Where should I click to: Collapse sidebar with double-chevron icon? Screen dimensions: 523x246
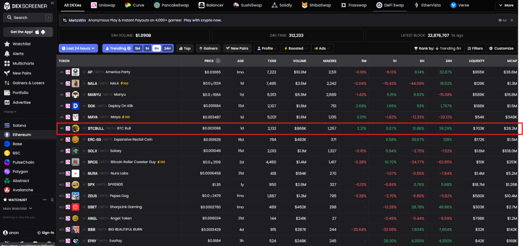click(52, 3)
